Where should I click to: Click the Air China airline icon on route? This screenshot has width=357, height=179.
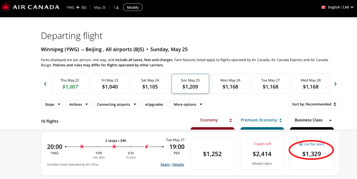147,147
